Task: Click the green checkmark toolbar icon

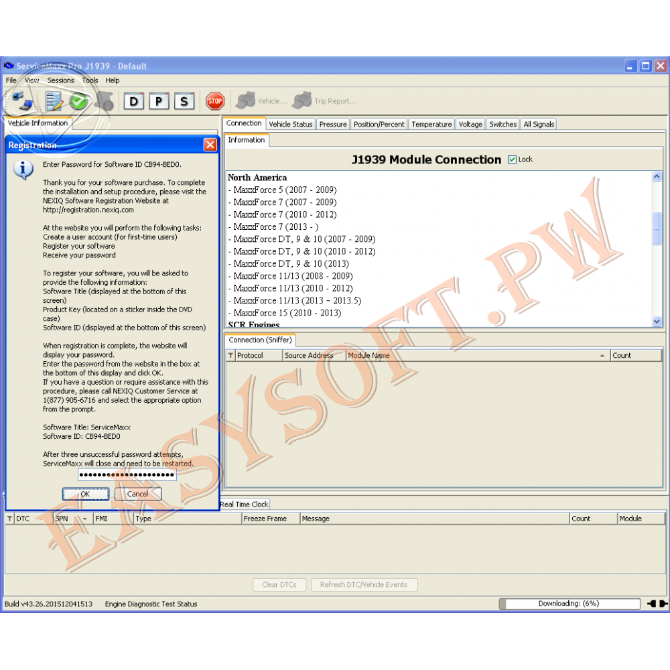Action: [x=78, y=101]
